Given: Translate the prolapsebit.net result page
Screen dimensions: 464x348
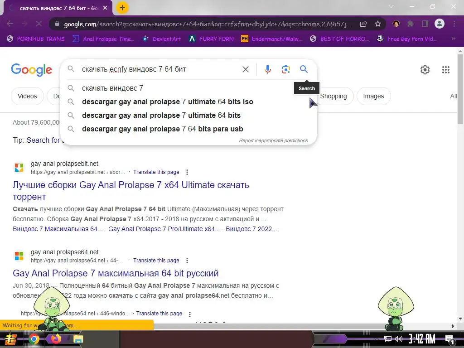Looking at the screenshot, I should (x=156, y=172).
